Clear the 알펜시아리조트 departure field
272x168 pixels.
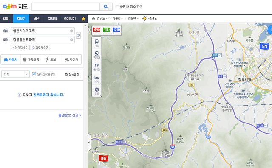[x=71, y=31]
